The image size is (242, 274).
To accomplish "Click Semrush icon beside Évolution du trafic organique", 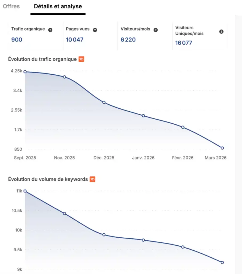I will coord(81,59).
